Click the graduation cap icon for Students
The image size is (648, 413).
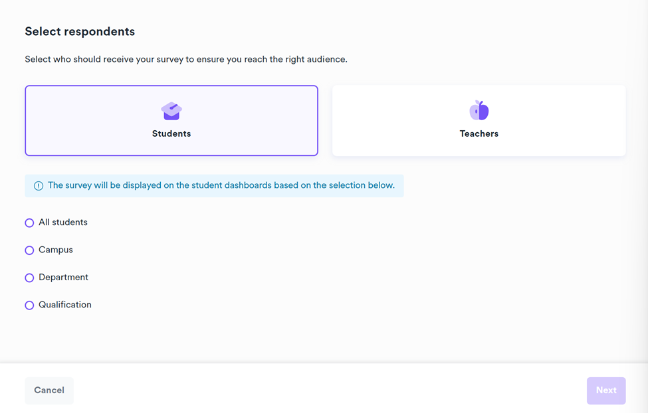pyautogui.click(x=171, y=111)
